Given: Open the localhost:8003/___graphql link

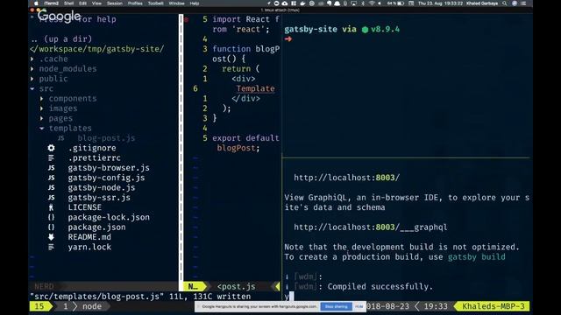Looking at the screenshot, I should (370, 227).
